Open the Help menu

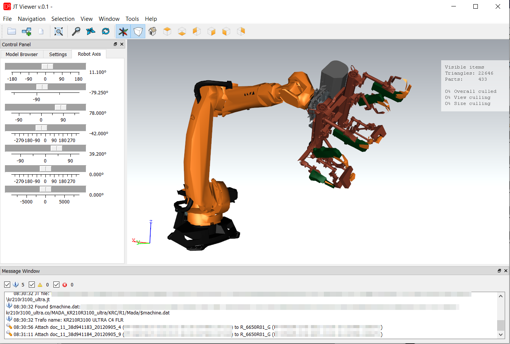(x=151, y=19)
